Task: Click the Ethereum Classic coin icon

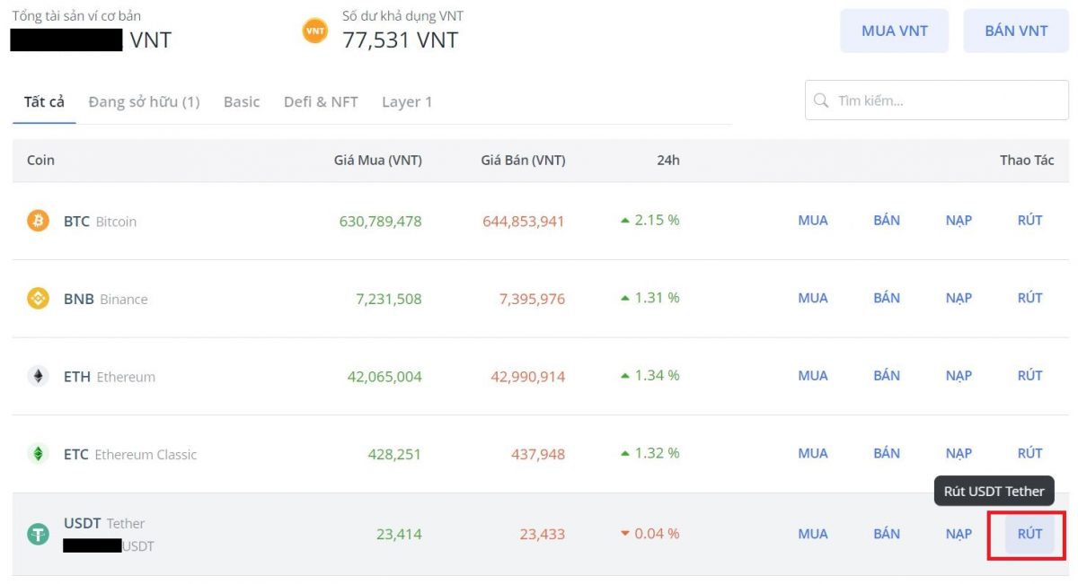Action: point(38,454)
